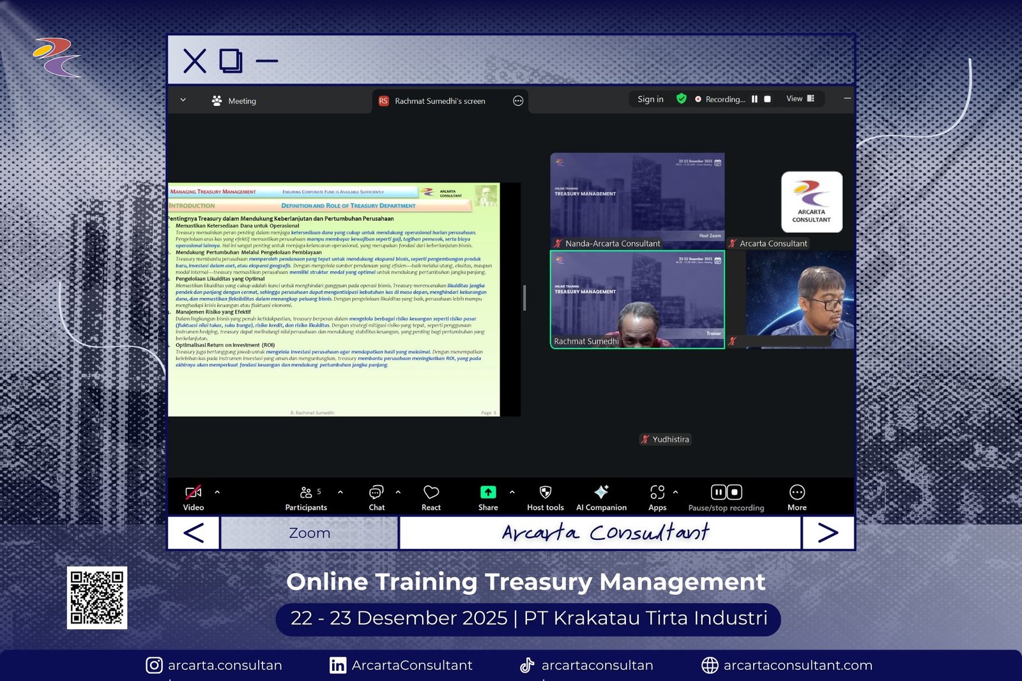Viewport: 1022px width, 681px height.
Task: Open the View layout button
Action: click(x=800, y=99)
